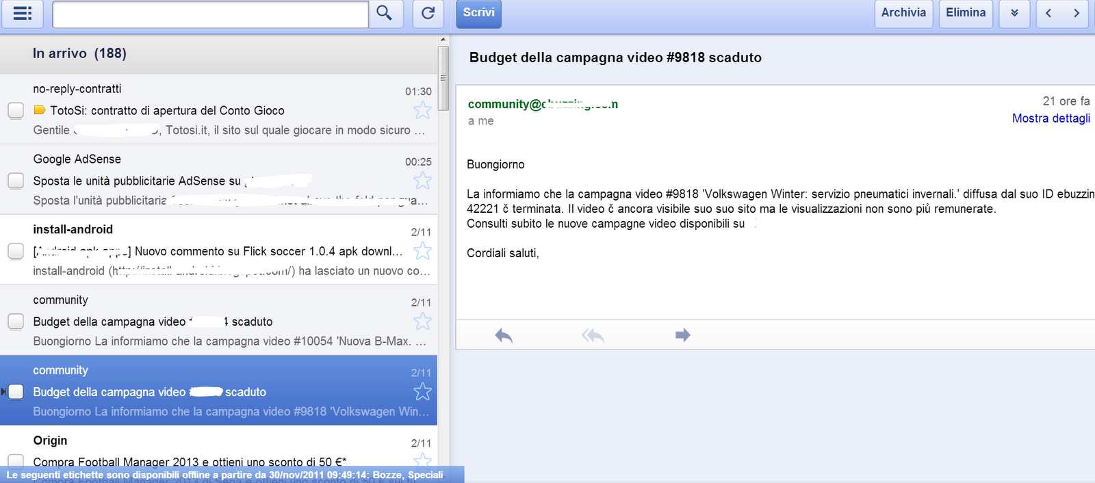Click the Elimina button

[966, 14]
